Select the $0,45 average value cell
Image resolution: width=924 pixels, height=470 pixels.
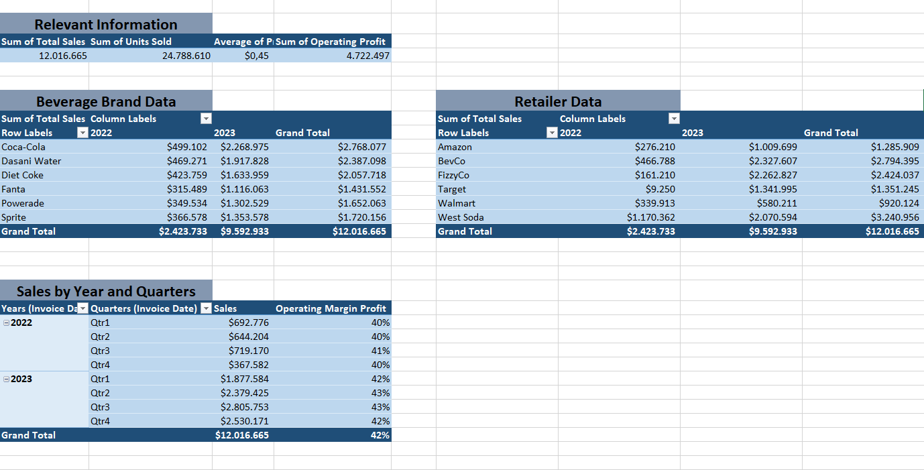(x=243, y=56)
